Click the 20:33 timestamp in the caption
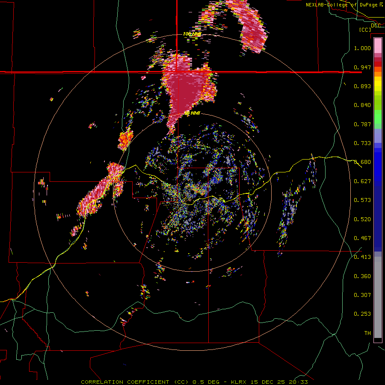The image size is (385, 385). click(299, 382)
